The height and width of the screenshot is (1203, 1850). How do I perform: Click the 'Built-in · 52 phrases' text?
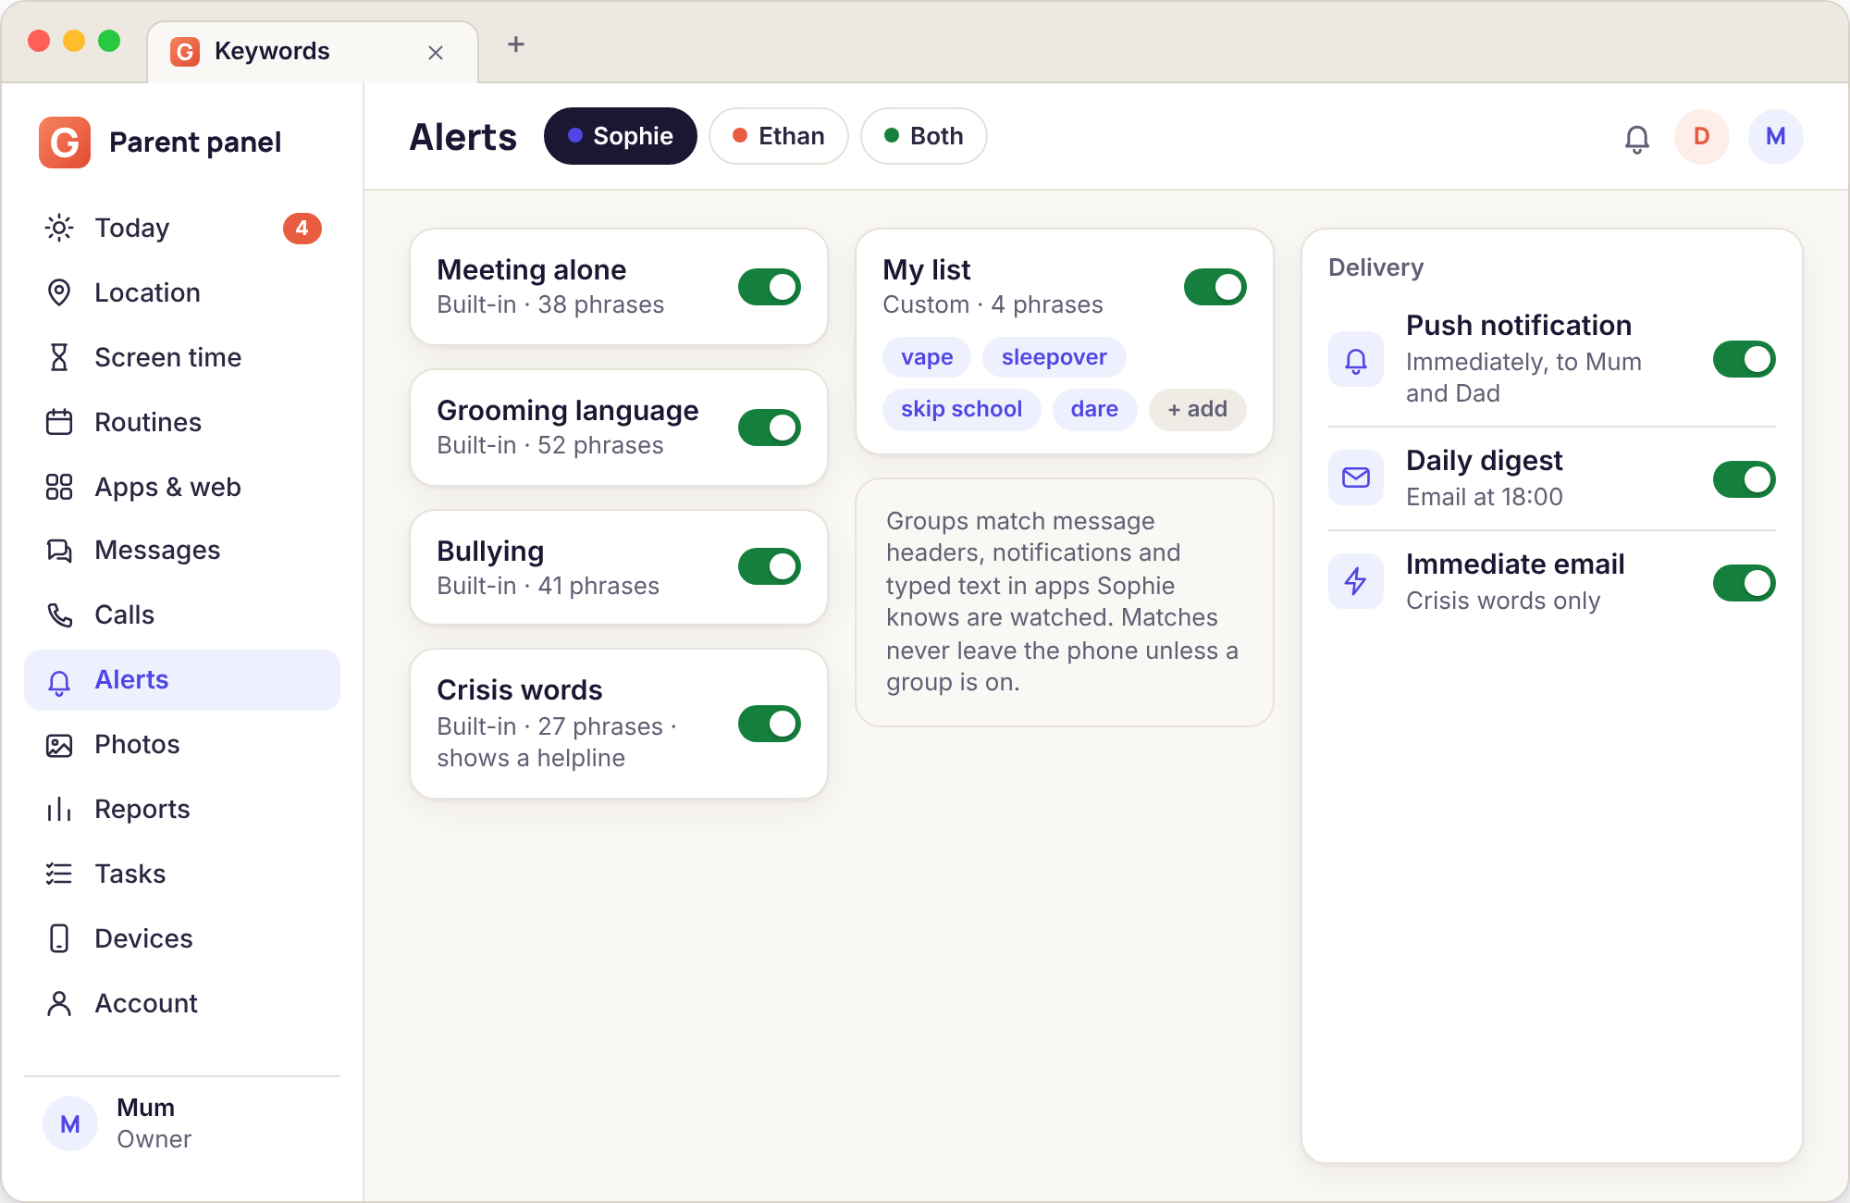point(550,445)
